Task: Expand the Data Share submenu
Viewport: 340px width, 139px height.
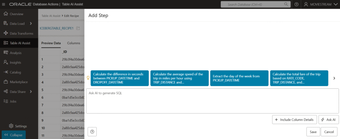Action: click(x=31, y=91)
